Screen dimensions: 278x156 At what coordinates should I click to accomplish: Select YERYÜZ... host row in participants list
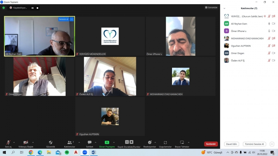coord(249,16)
